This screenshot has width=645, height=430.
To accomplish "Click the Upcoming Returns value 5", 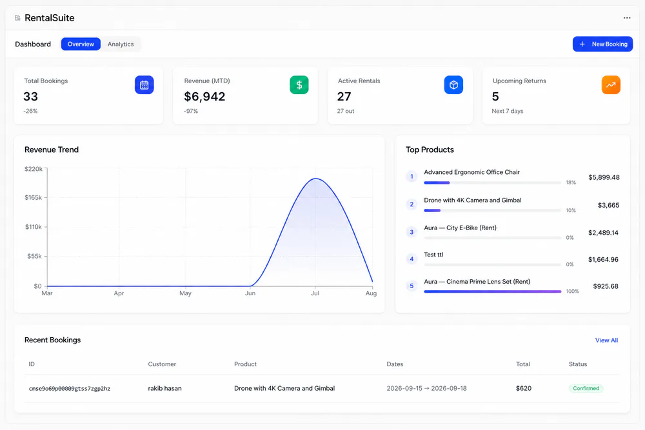I will pos(495,97).
